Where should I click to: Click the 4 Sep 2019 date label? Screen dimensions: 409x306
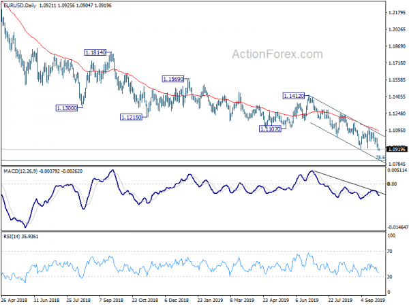point(373,300)
